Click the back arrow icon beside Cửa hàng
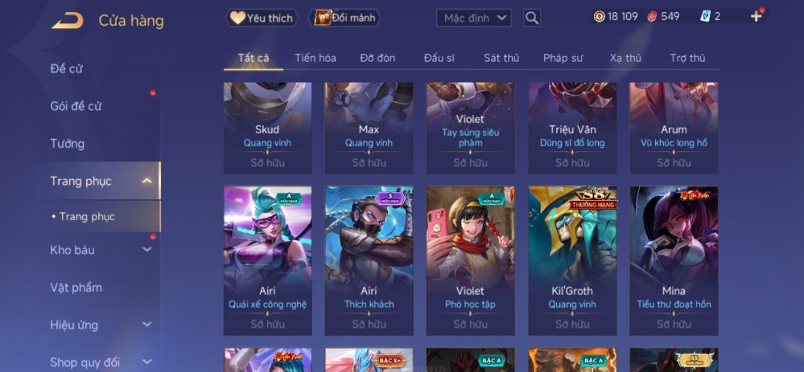The height and width of the screenshot is (372, 804). [x=67, y=20]
